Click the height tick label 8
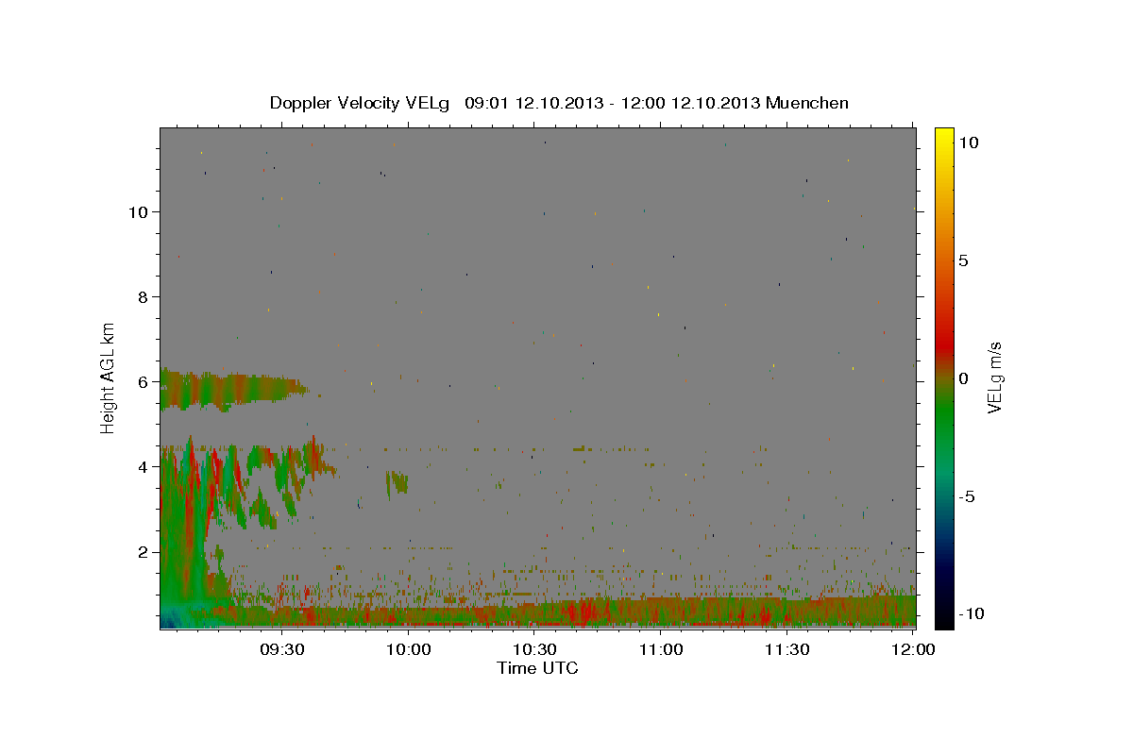Screen dimensions: 1133x755 [143, 296]
